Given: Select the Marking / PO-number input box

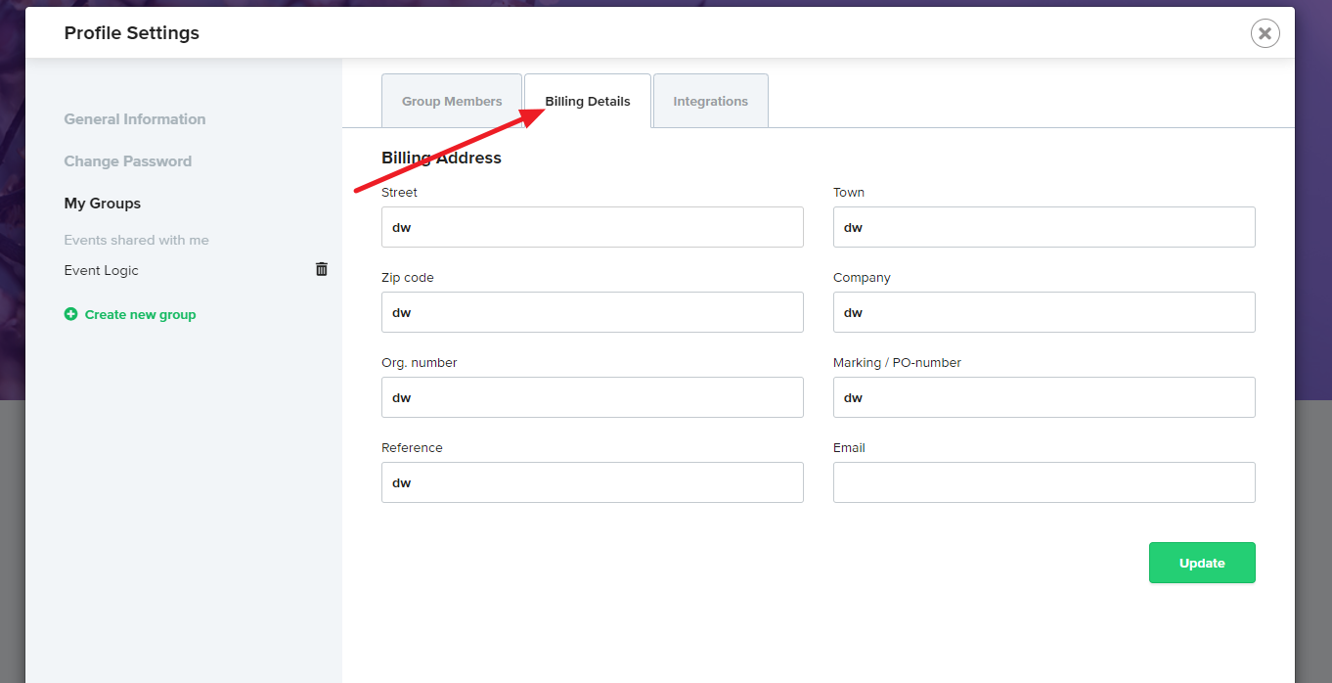Looking at the screenshot, I should (x=1044, y=397).
